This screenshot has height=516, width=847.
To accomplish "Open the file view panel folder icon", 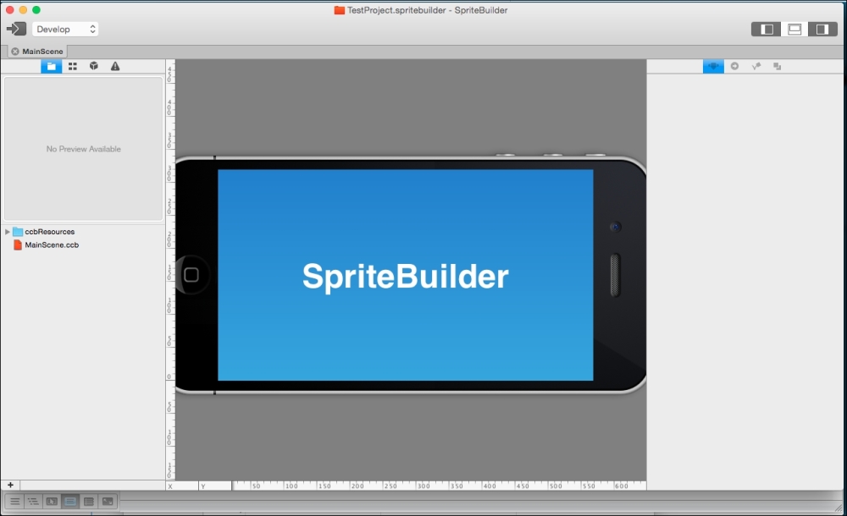I will point(51,66).
